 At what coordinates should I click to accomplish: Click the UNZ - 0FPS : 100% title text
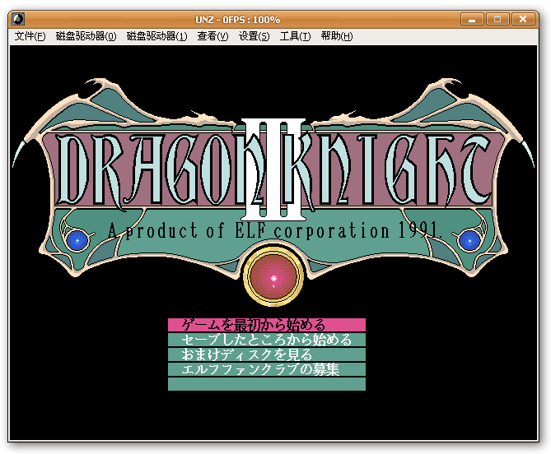tap(238, 20)
